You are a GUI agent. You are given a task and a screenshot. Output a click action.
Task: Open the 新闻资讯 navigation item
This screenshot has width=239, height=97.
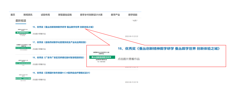tap(28, 15)
